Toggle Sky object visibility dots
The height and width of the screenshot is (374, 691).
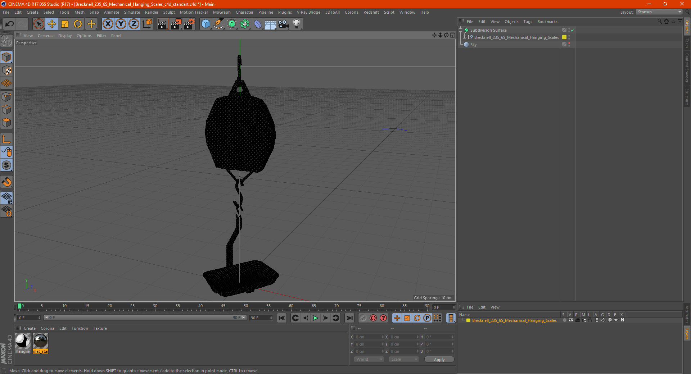coord(569,44)
